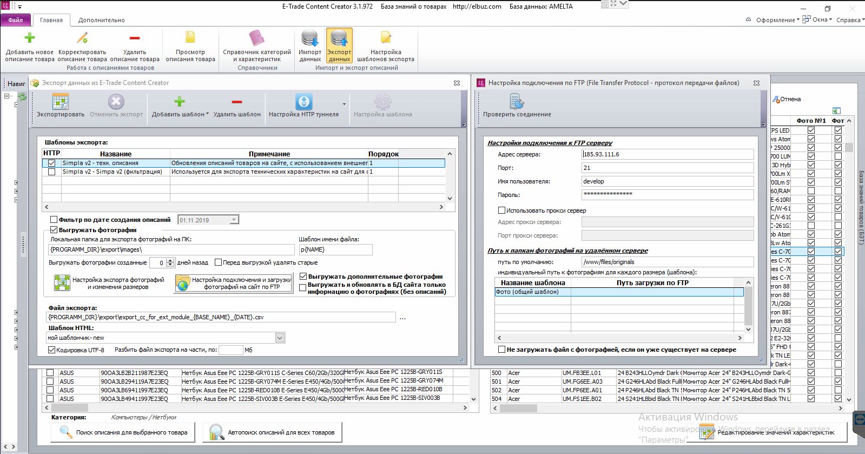Expand quick access toolbar arrow in title bar
The height and width of the screenshot is (454, 865).
(20, 7)
